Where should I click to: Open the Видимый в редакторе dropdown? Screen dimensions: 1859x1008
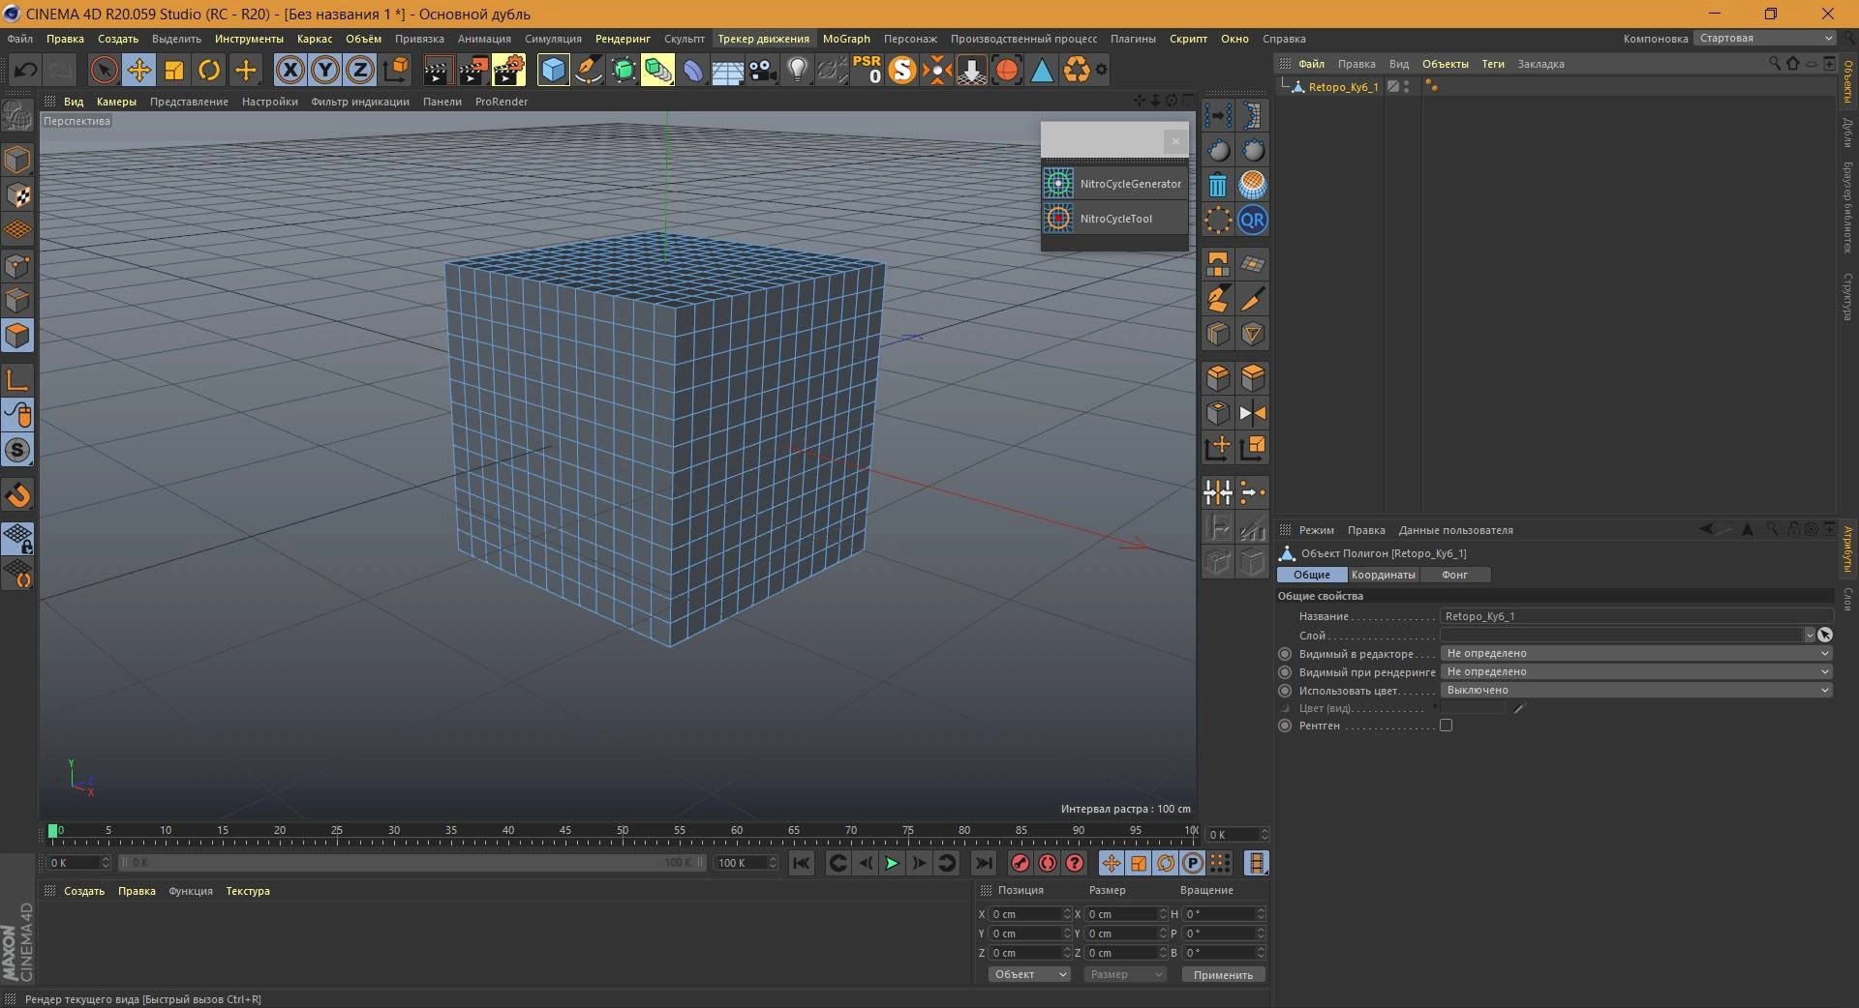(1636, 653)
